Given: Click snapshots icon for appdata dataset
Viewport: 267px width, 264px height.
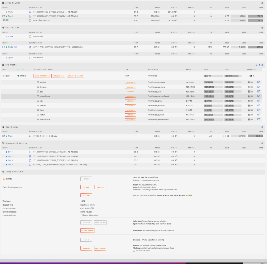Looking at the screenshot, I should coord(249,82).
